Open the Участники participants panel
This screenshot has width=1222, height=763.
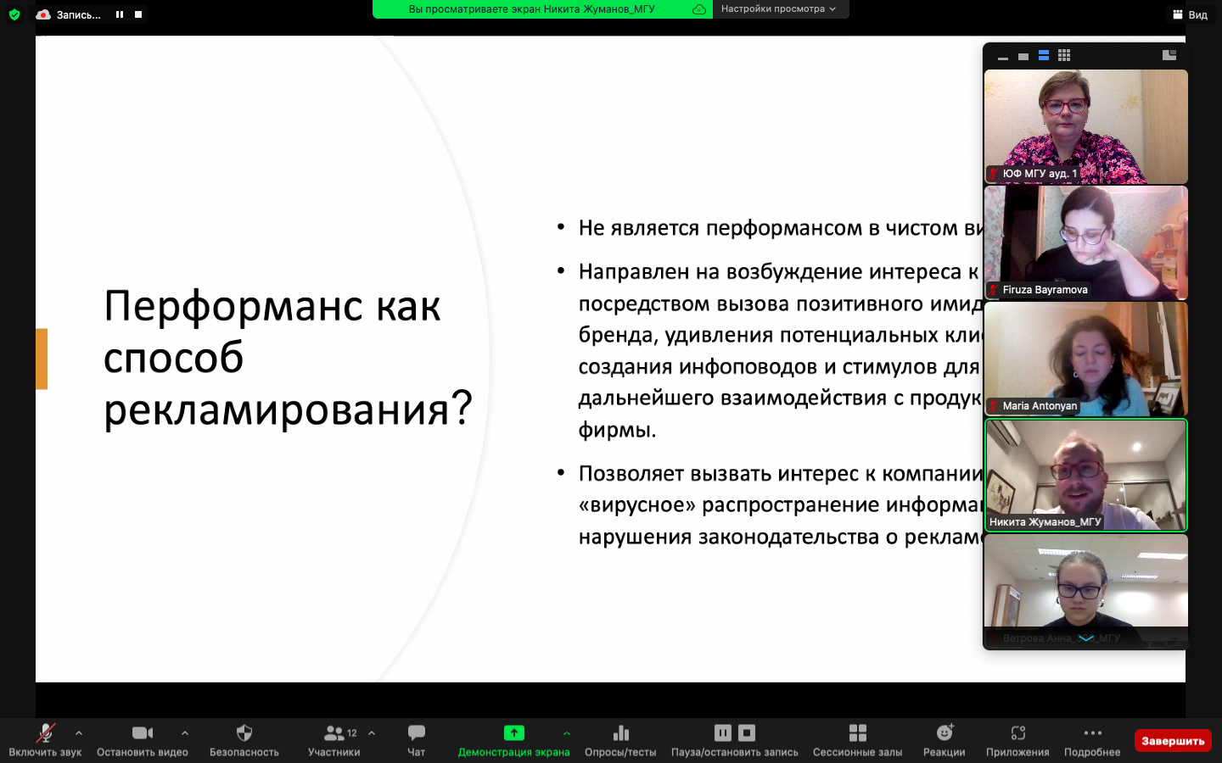click(334, 739)
